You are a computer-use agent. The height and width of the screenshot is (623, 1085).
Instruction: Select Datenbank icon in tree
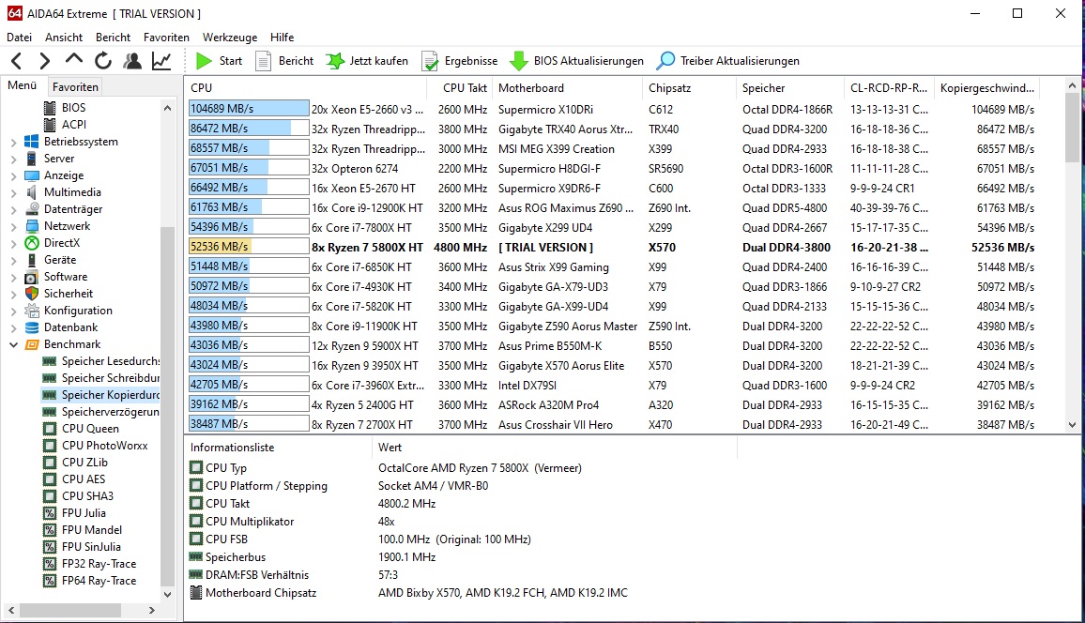click(x=32, y=327)
